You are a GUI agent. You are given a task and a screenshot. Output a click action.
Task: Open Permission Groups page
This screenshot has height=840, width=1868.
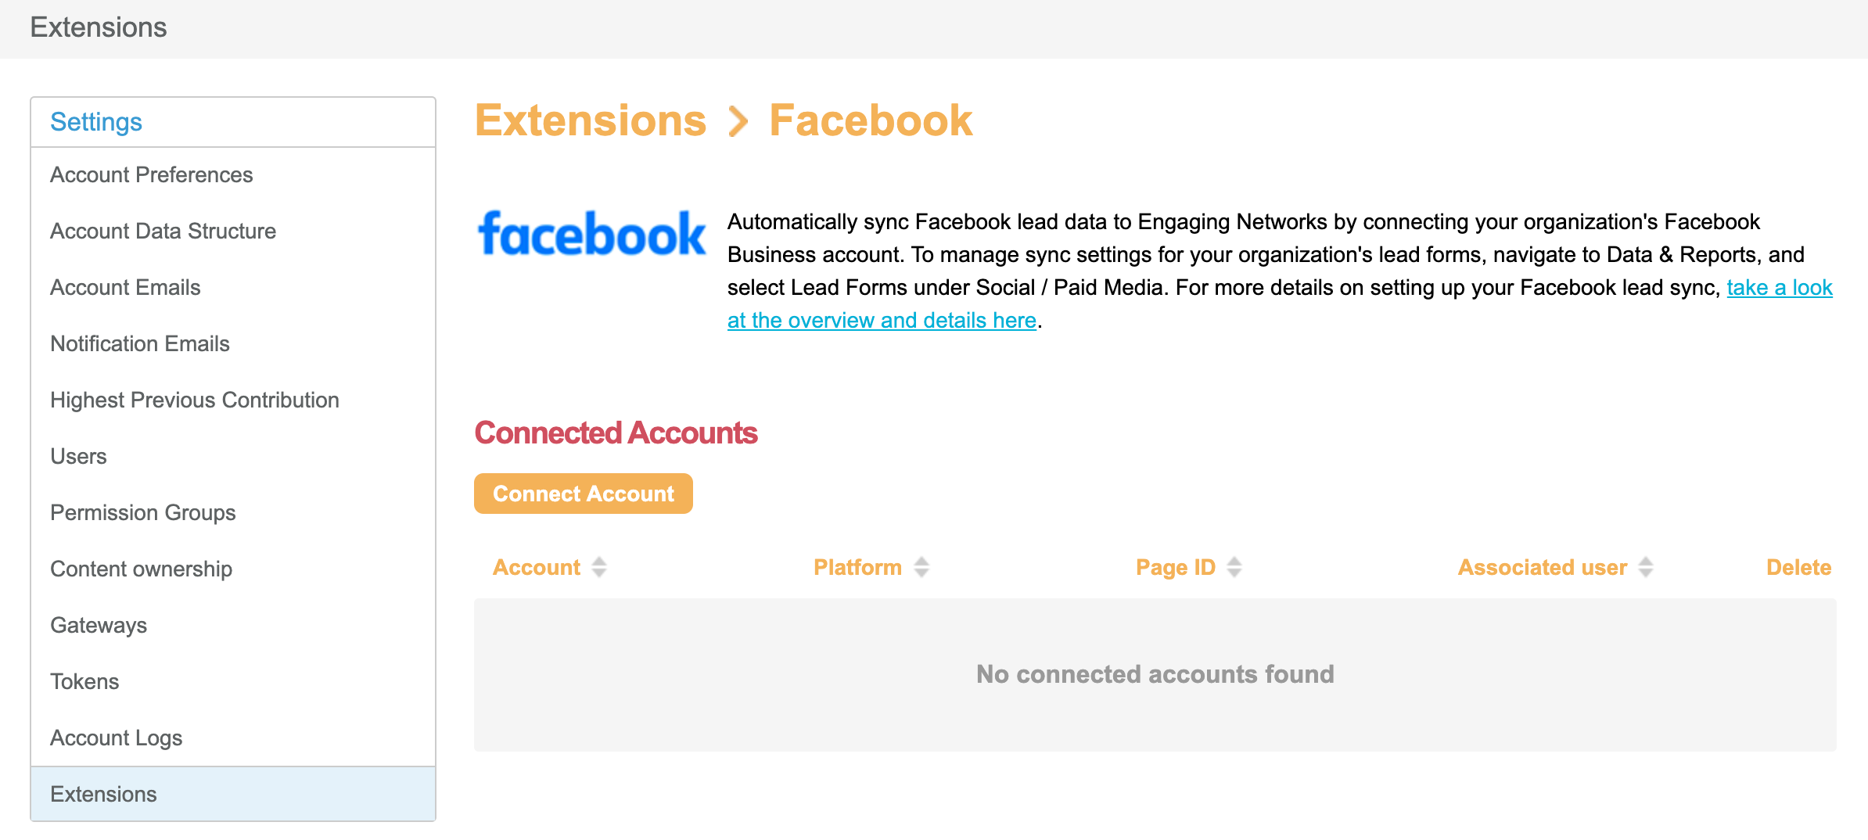[x=142, y=512]
